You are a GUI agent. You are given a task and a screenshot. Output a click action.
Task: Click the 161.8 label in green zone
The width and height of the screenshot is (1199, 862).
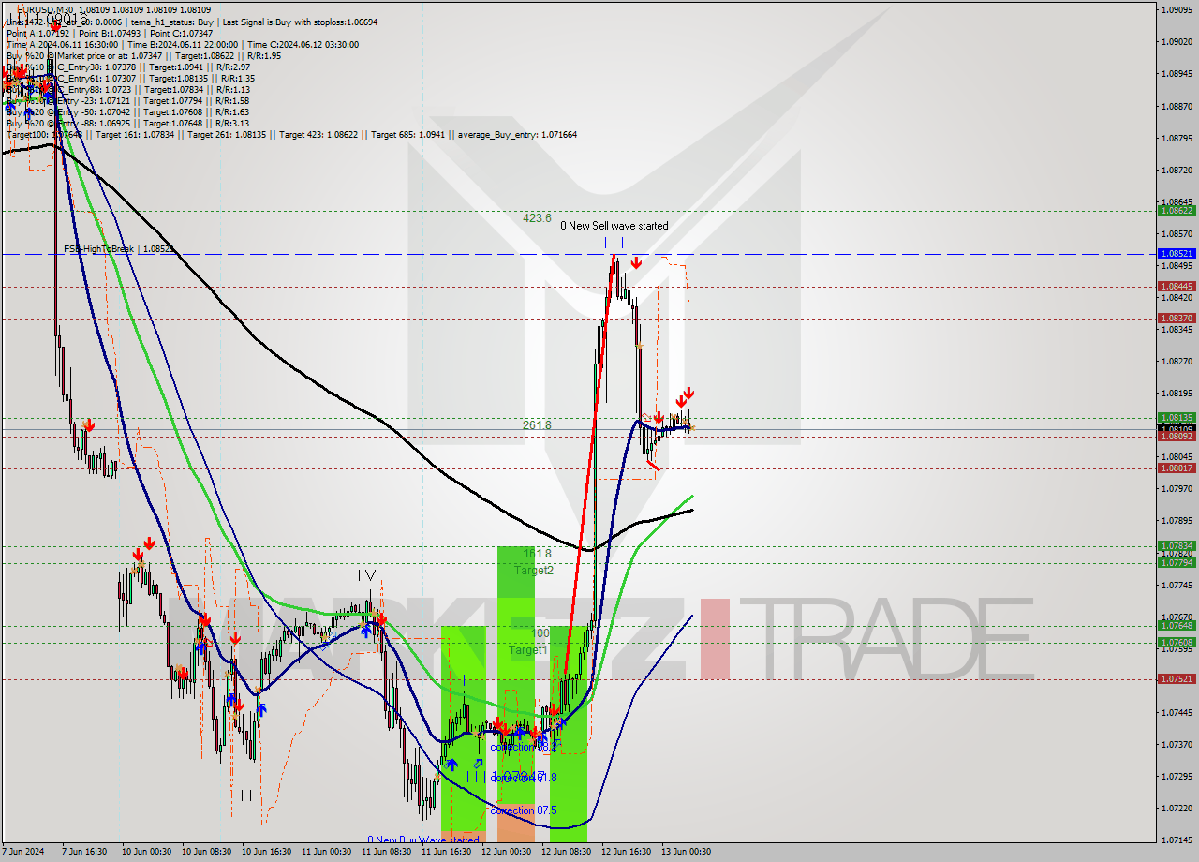click(x=537, y=554)
